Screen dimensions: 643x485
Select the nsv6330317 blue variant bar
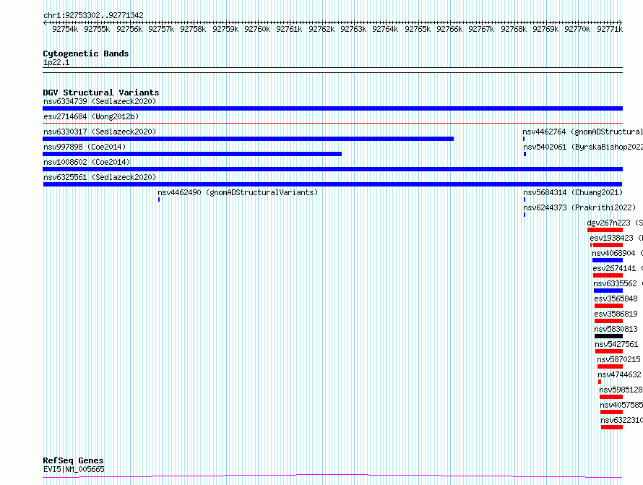(248, 139)
